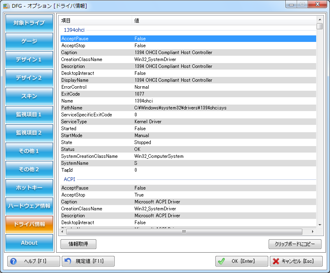Click the blue undo arrow icon for 規定値
This screenshot has height=273, width=330.
click(68, 261)
